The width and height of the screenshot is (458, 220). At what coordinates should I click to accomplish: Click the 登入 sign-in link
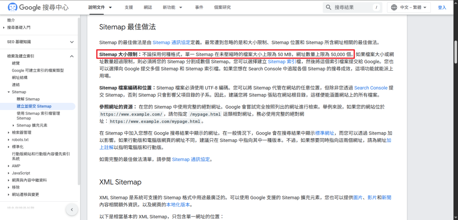point(442,7)
